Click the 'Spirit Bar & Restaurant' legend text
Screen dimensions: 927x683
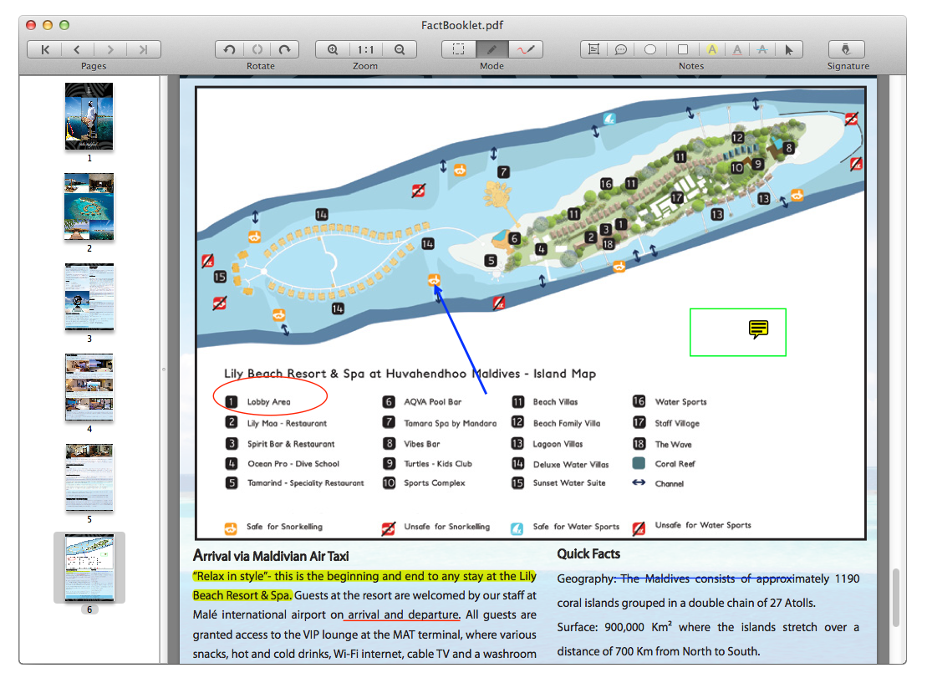coord(291,444)
